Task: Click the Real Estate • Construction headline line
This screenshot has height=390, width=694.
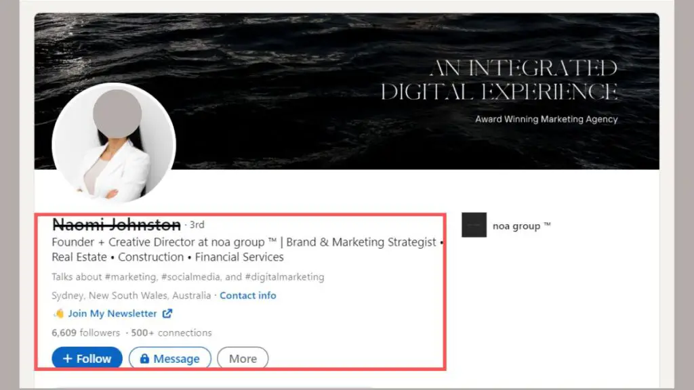Action: tap(168, 257)
